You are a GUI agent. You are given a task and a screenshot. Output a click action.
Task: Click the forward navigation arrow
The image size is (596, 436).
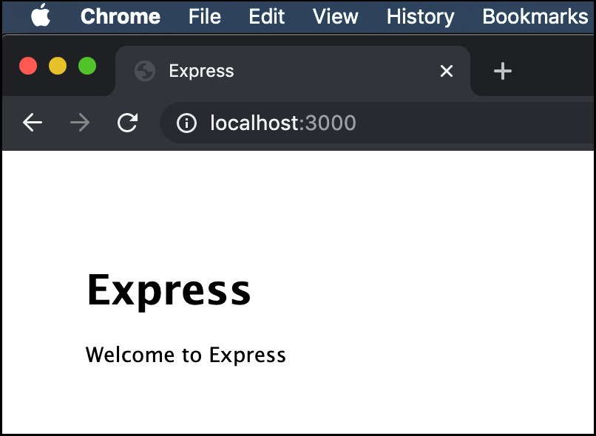(80, 123)
